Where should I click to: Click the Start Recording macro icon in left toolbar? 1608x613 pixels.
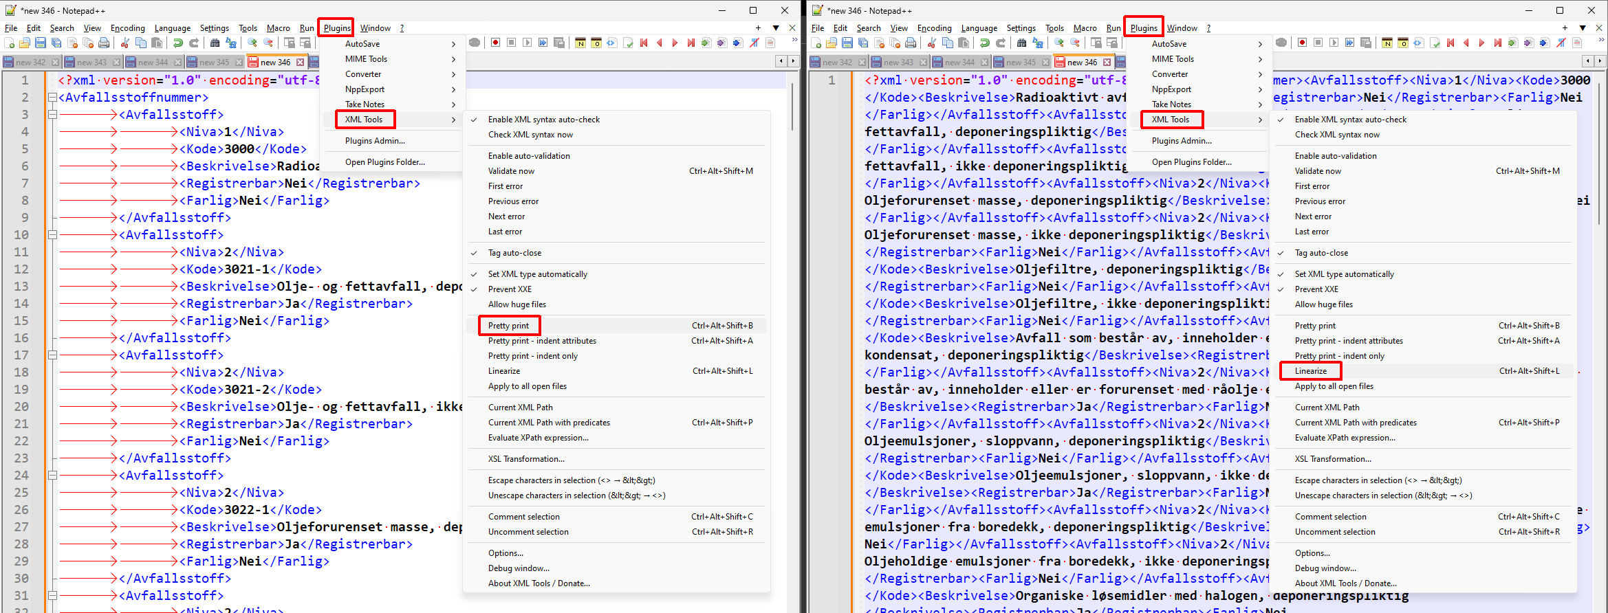point(495,43)
